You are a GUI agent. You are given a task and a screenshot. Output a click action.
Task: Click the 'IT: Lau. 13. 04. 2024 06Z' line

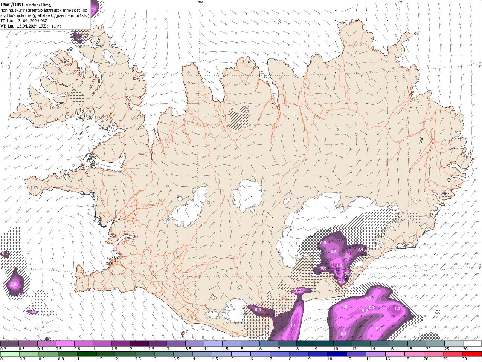click(24, 21)
